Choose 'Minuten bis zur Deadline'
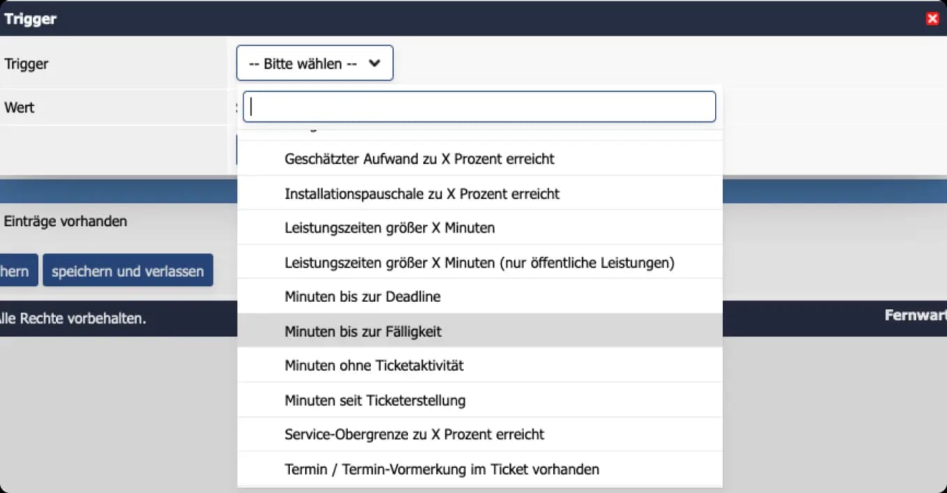The height and width of the screenshot is (493, 947). (x=362, y=297)
